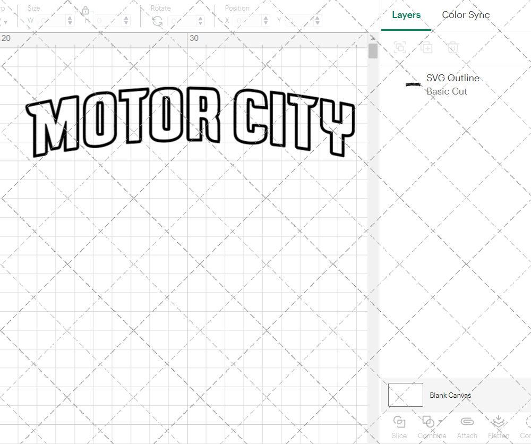Click the Position X input field
This screenshot has height=444, width=531.
[x=247, y=21]
